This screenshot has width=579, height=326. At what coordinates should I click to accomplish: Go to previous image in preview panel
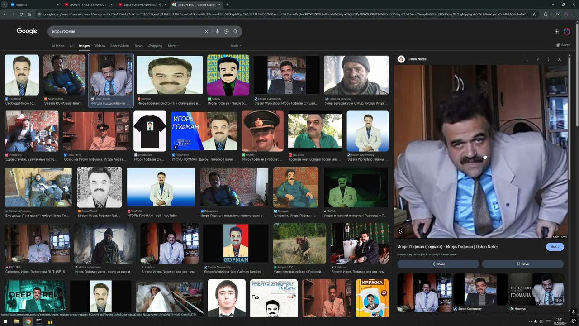pos(527,59)
